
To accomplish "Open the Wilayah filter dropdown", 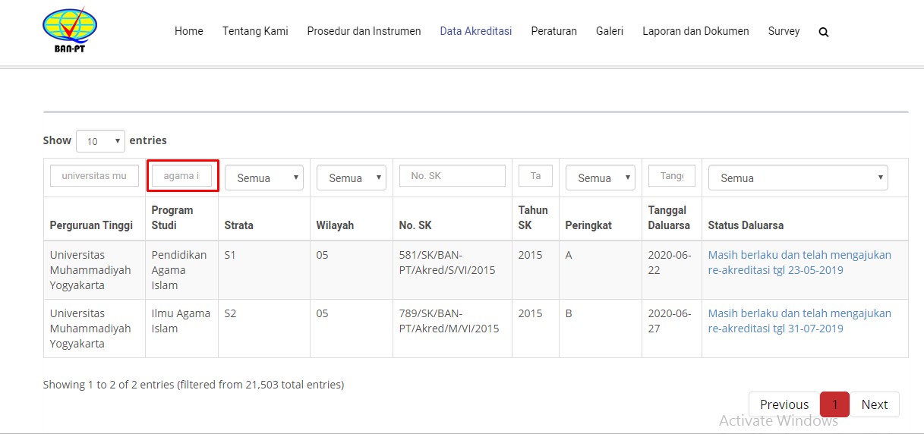I will [x=352, y=178].
